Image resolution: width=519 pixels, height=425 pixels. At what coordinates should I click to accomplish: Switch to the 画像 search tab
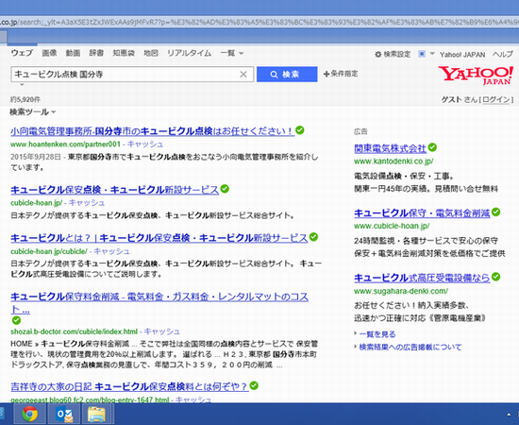(x=49, y=53)
